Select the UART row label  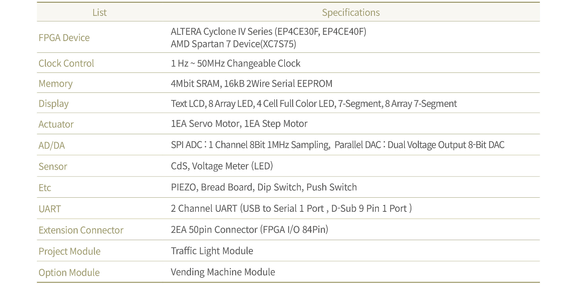click(x=49, y=209)
